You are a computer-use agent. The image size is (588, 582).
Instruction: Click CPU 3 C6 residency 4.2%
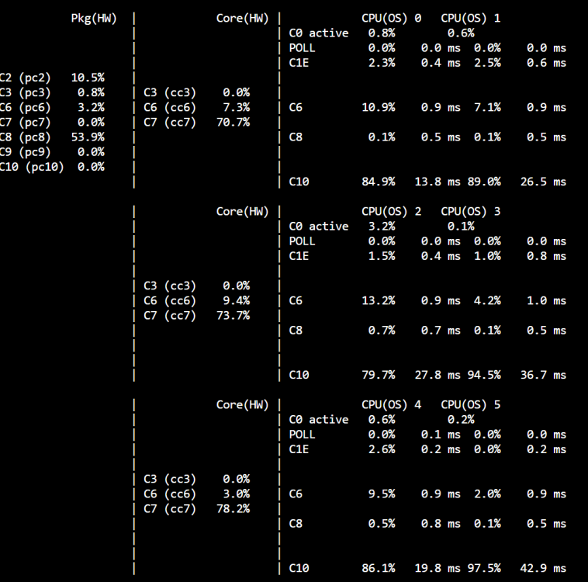click(x=487, y=300)
